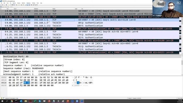Image resolution: width=183 pixels, height=103 pixels.
Task: Open the Statistics menu
Action: (23, 3)
